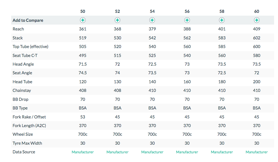The width and height of the screenshot is (278, 162).
Task: Open Manufacturer data source for size 58
Action: coord(222,152)
